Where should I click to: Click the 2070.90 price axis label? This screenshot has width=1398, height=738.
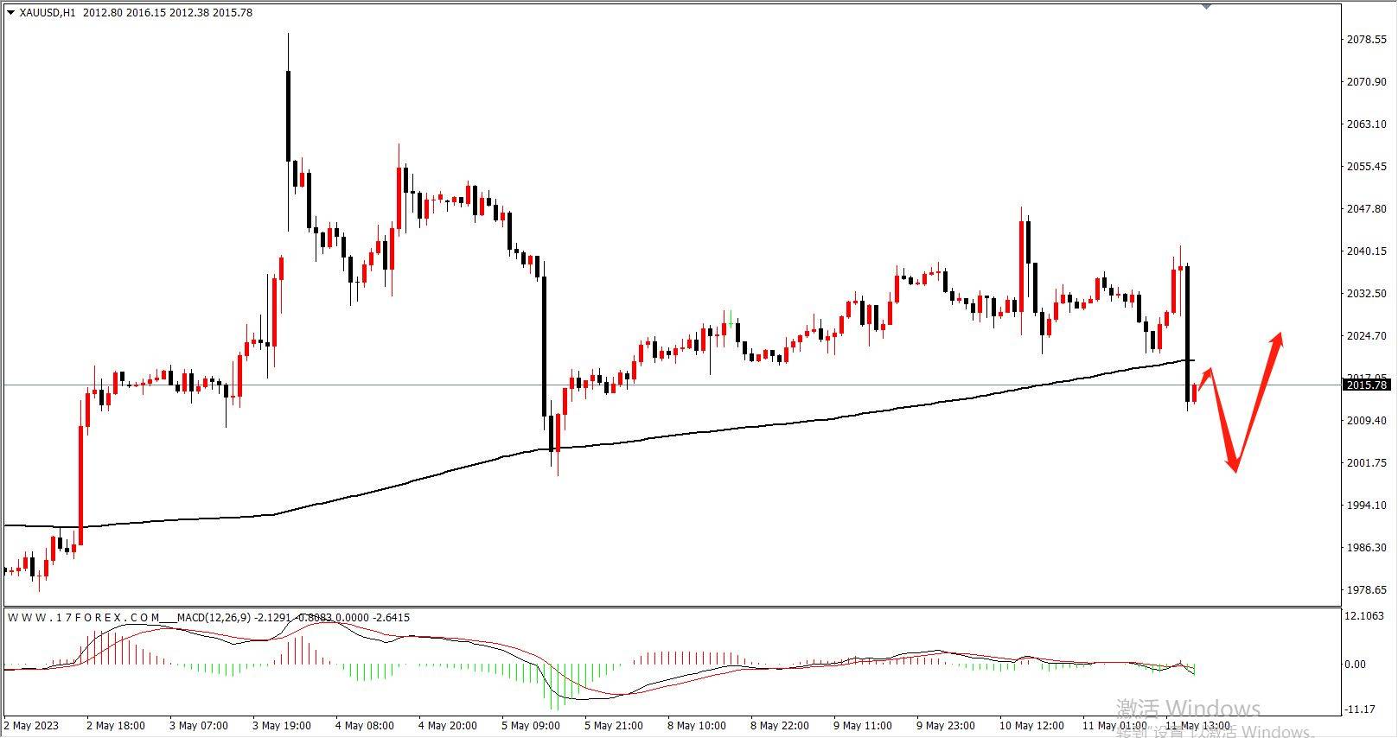point(1366,82)
